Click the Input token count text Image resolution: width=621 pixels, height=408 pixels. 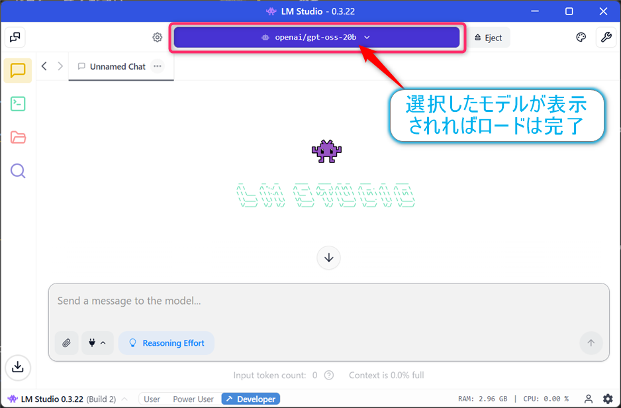[275, 375]
